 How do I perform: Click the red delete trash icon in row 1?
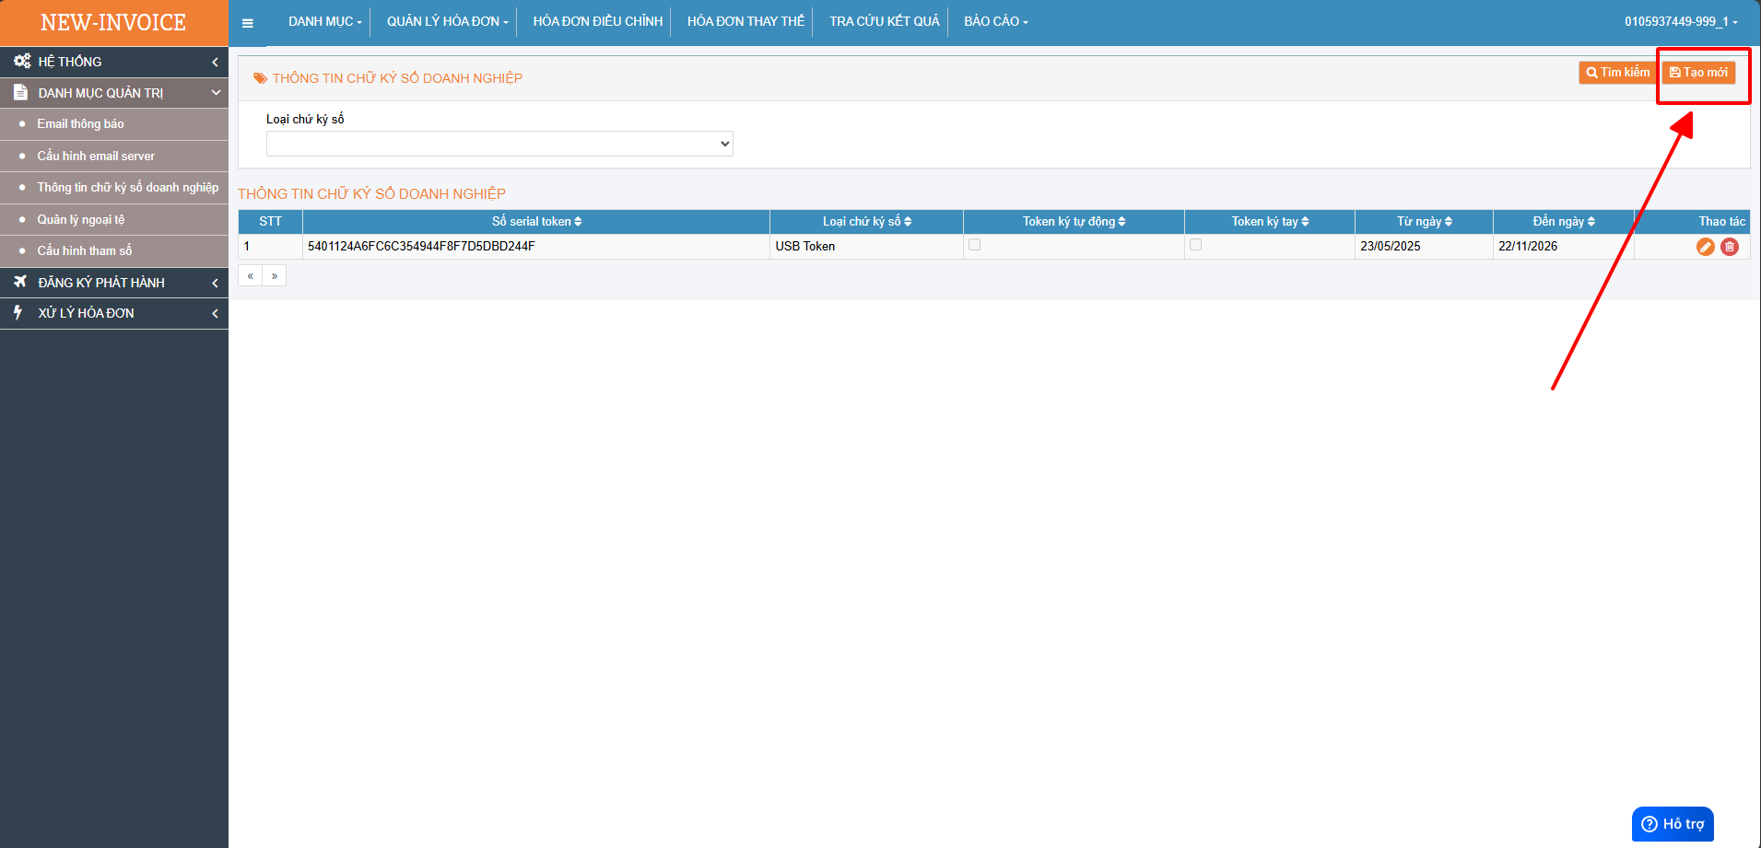pyautogui.click(x=1730, y=247)
